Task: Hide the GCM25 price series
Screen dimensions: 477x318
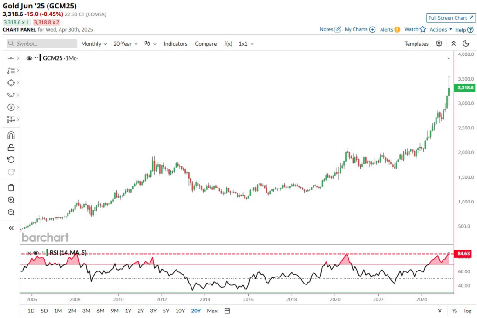Action: 29,58
